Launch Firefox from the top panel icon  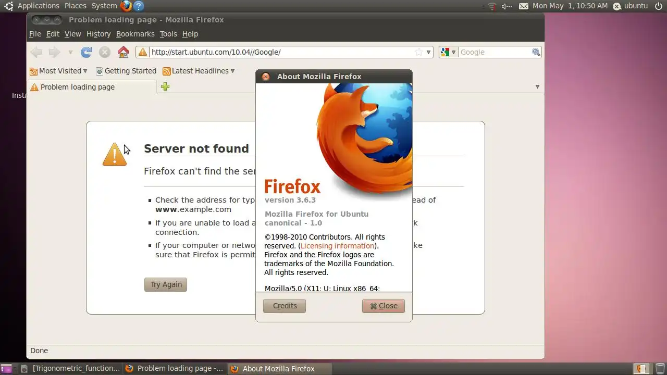126,6
